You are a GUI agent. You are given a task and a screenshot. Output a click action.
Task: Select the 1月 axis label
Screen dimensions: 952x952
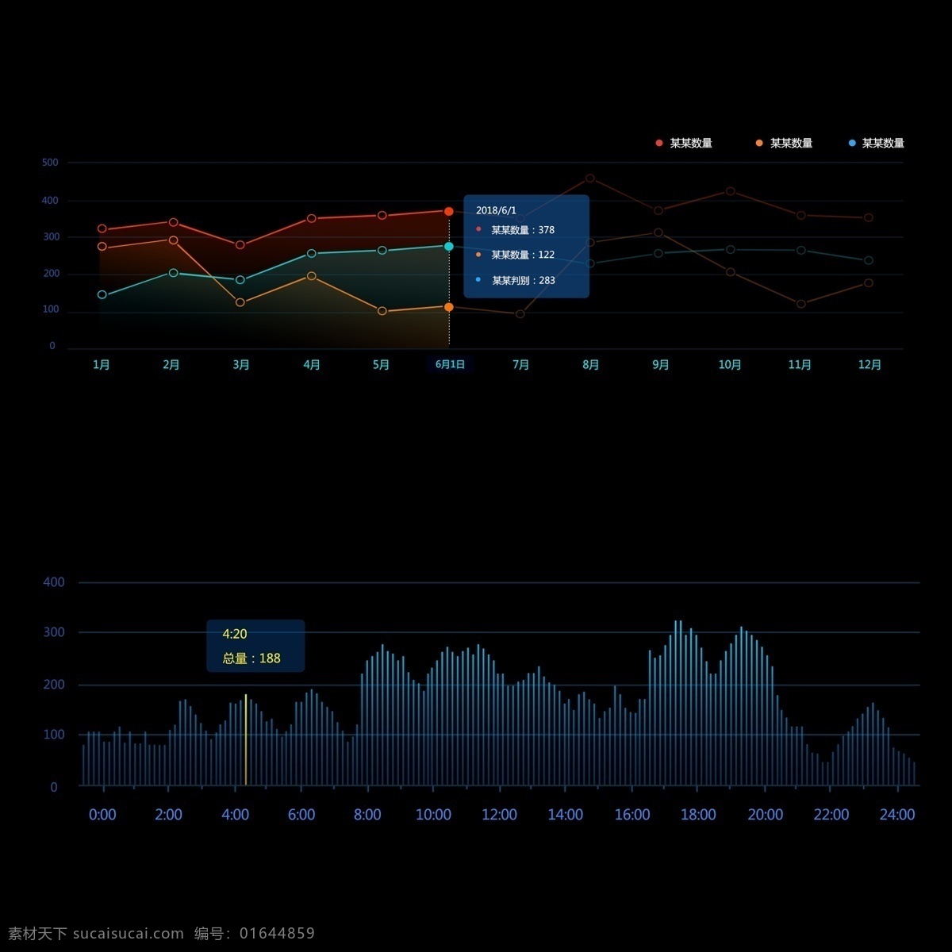point(102,365)
